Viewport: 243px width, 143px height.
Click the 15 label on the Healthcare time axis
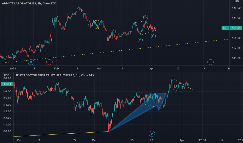click(132, 140)
